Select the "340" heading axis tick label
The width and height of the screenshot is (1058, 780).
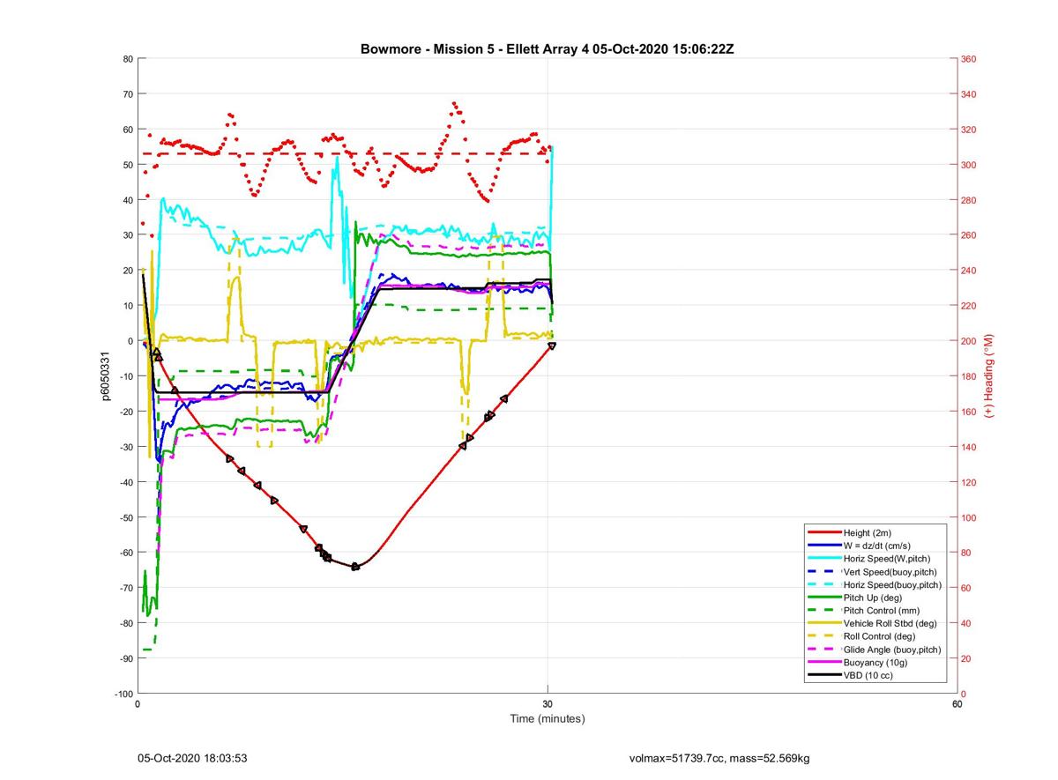[x=969, y=94]
